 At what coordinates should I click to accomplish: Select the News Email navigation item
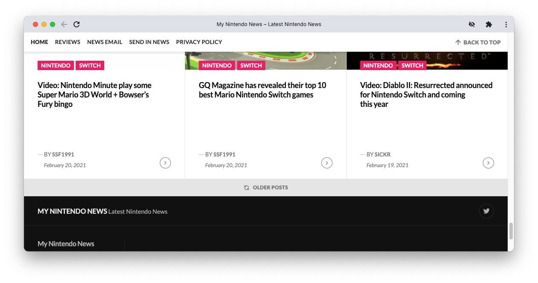[105, 42]
